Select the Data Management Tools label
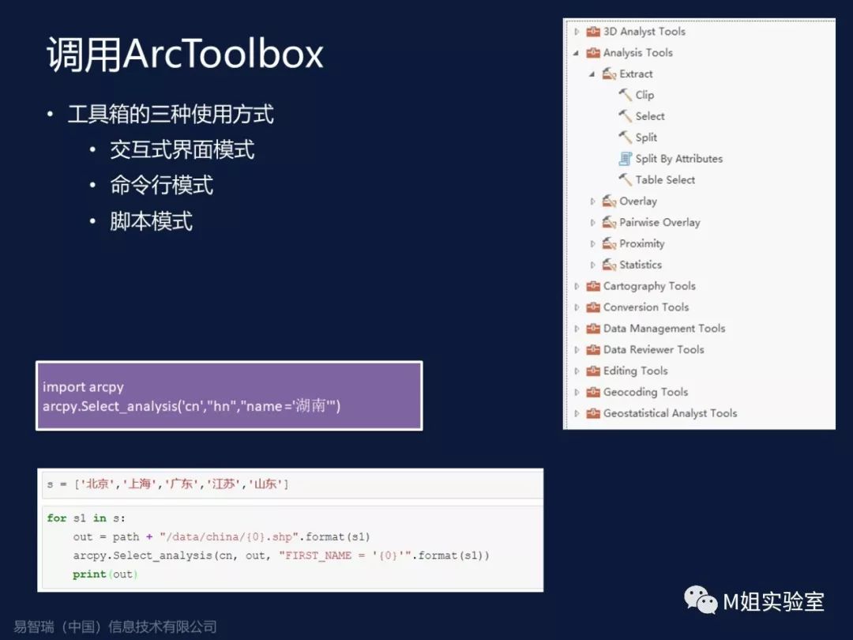Image resolution: width=853 pixels, height=640 pixels. tap(664, 329)
